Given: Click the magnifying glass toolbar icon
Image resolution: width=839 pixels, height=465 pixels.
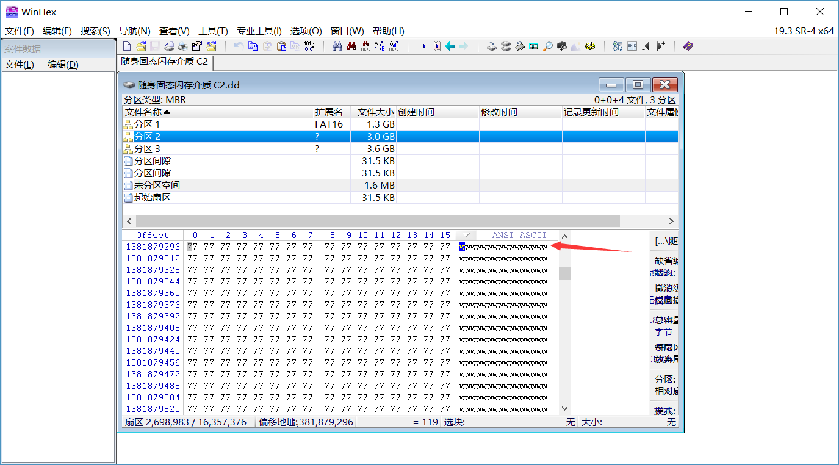Looking at the screenshot, I should tap(547, 46).
